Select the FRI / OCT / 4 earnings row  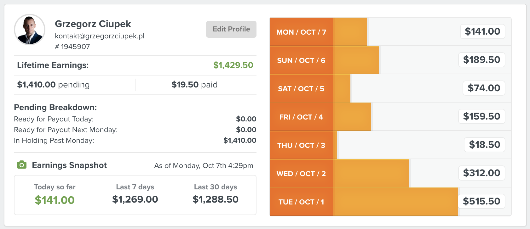click(x=390, y=117)
